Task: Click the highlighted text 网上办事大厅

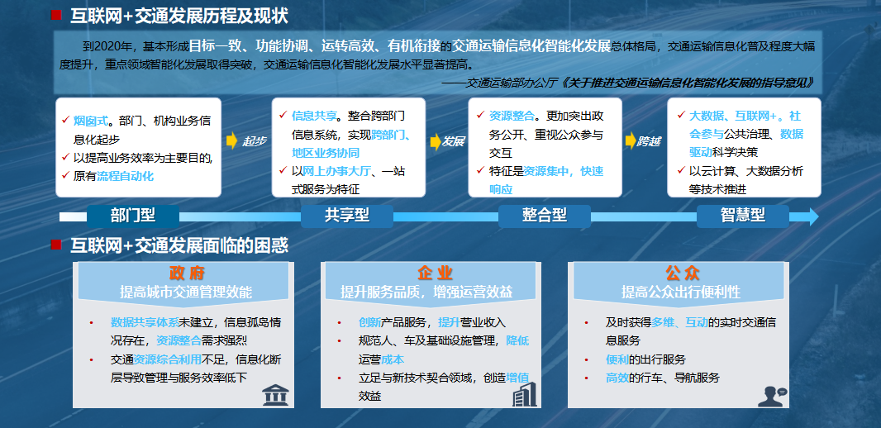Action: click(336, 171)
